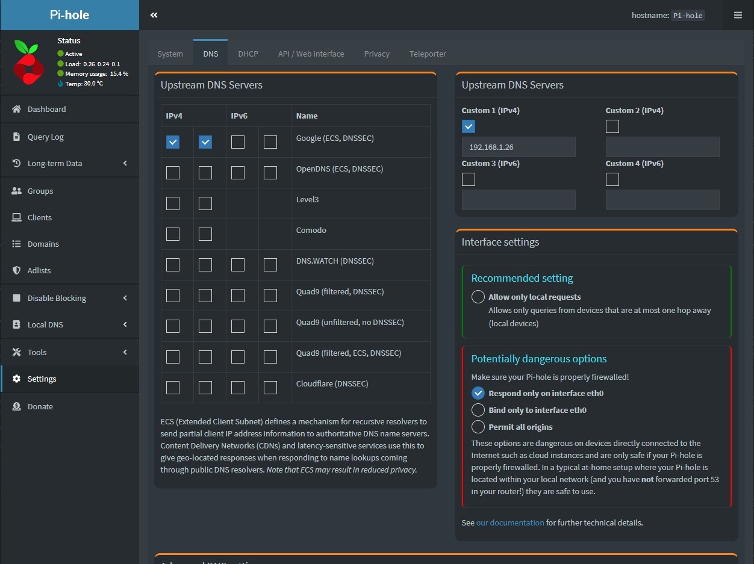The width and height of the screenshot is (754, 564).
Task: Click the Groups people icon
Action: pyautogui.click(x=16, y=191)
